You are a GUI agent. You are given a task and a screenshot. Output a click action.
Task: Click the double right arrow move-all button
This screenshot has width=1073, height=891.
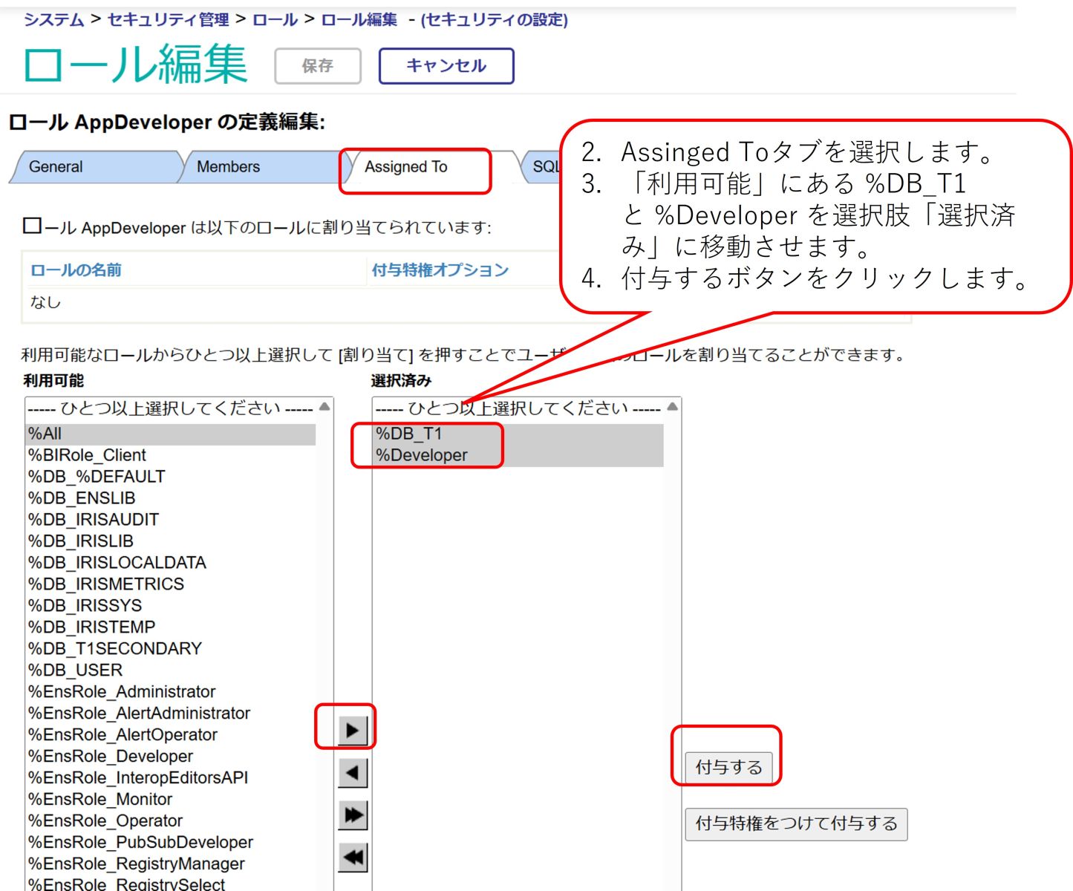(353, 815)
